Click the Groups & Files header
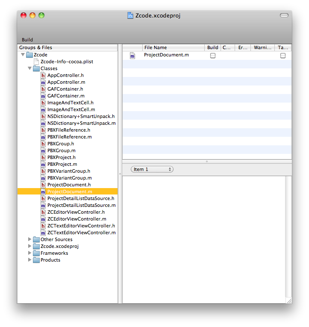 68,47
